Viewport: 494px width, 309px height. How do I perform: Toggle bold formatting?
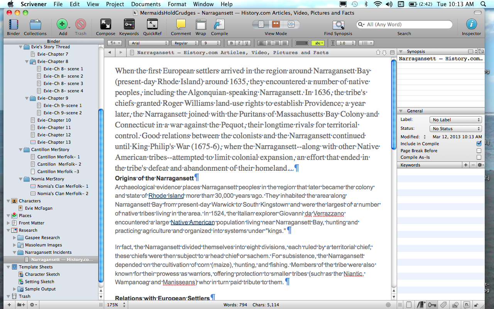(231, 43)
